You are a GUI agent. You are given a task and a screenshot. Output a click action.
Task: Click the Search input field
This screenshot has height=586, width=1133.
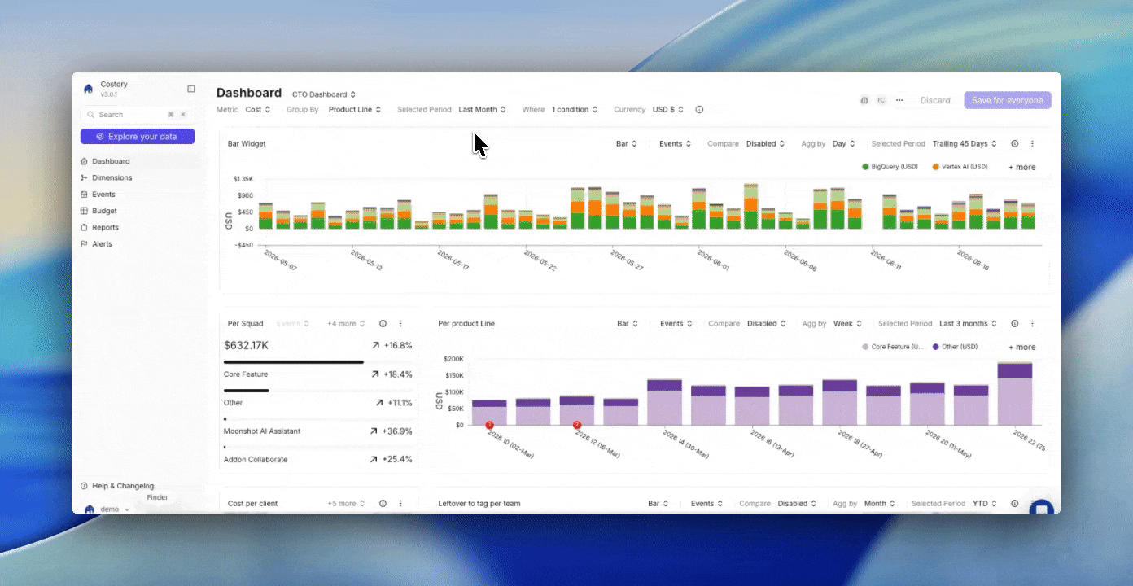[138, 115]
